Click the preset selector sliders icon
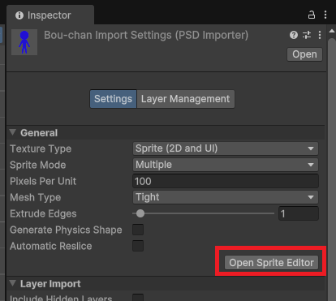336x301 pixels. pos(307,35)
